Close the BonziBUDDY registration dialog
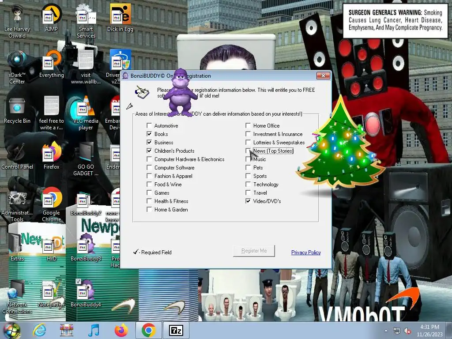Image resolution: width=452 pixels, height=339 pixels. coord(323,75)
